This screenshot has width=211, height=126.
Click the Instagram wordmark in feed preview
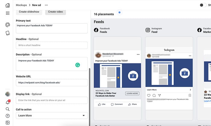click(169, 50)
